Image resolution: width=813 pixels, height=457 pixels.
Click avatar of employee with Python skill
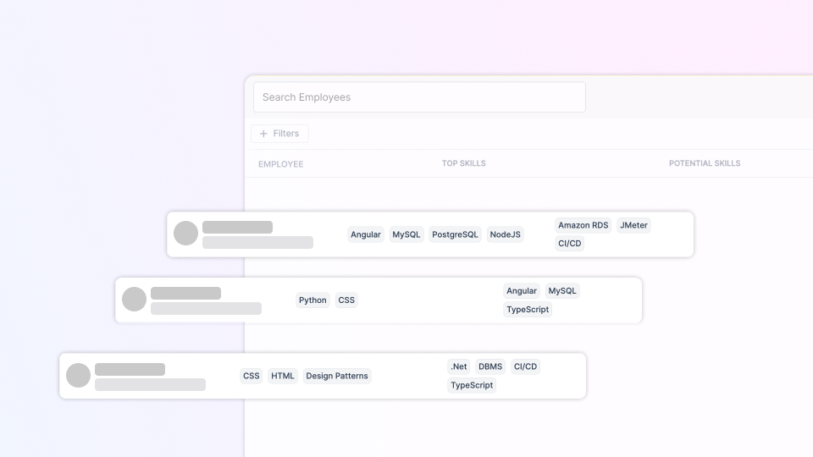(134, 300)
